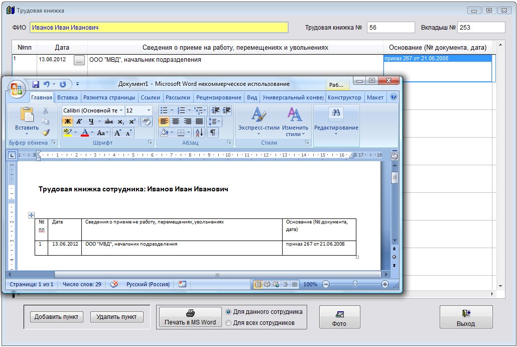Select Для данного сотрудника radio option

[x=228, y=312]
